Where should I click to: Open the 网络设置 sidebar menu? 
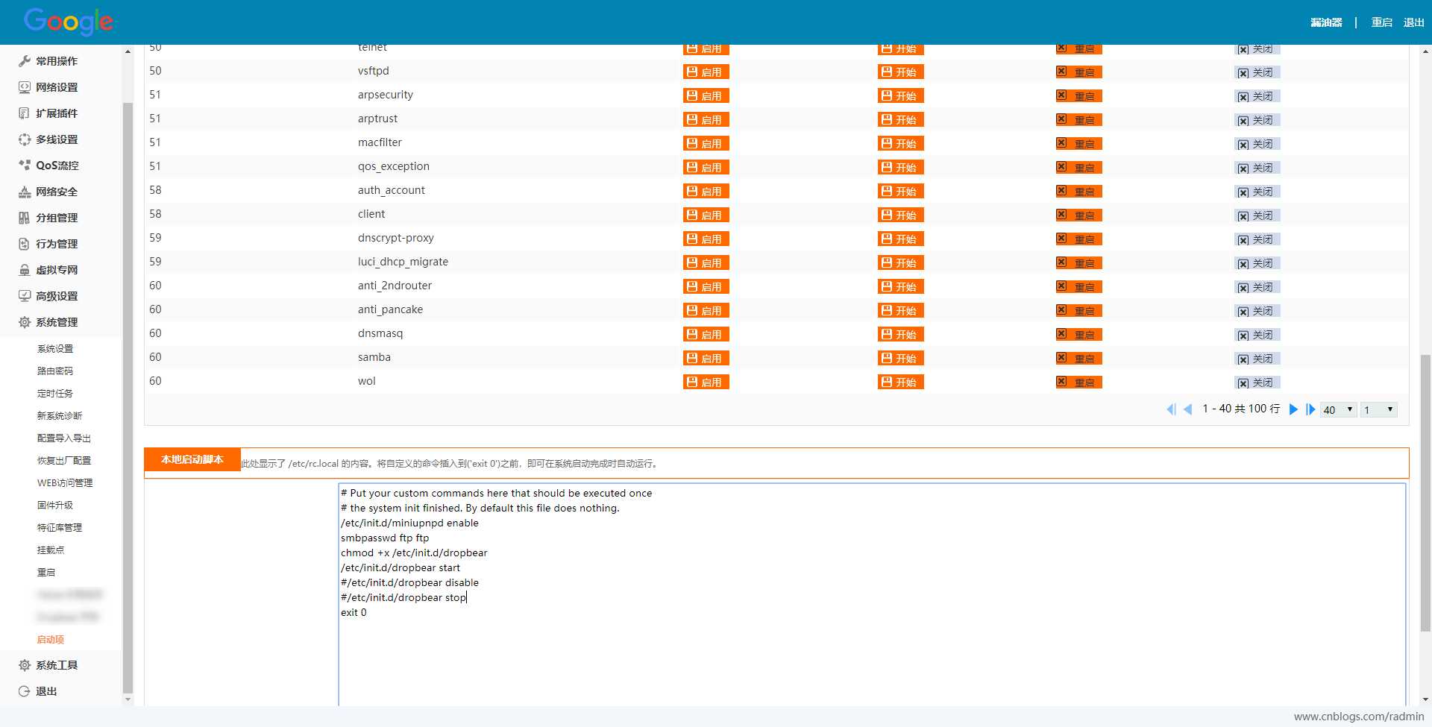[57, 87]
